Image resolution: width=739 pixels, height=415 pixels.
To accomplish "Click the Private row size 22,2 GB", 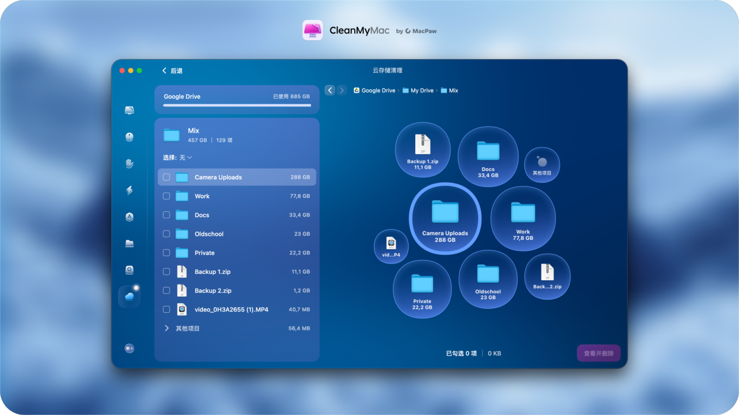I will coord(300,253).
